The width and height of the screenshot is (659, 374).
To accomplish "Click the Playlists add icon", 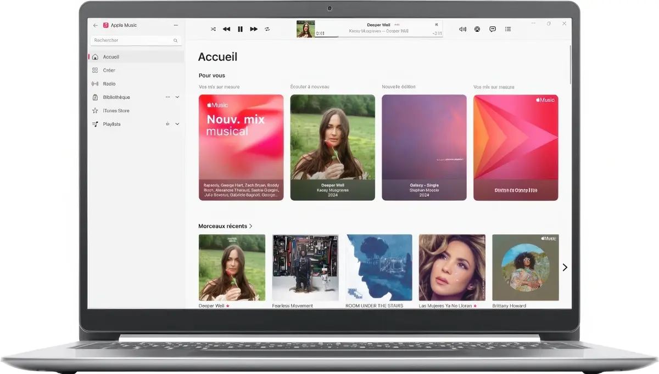I will 167,124.
